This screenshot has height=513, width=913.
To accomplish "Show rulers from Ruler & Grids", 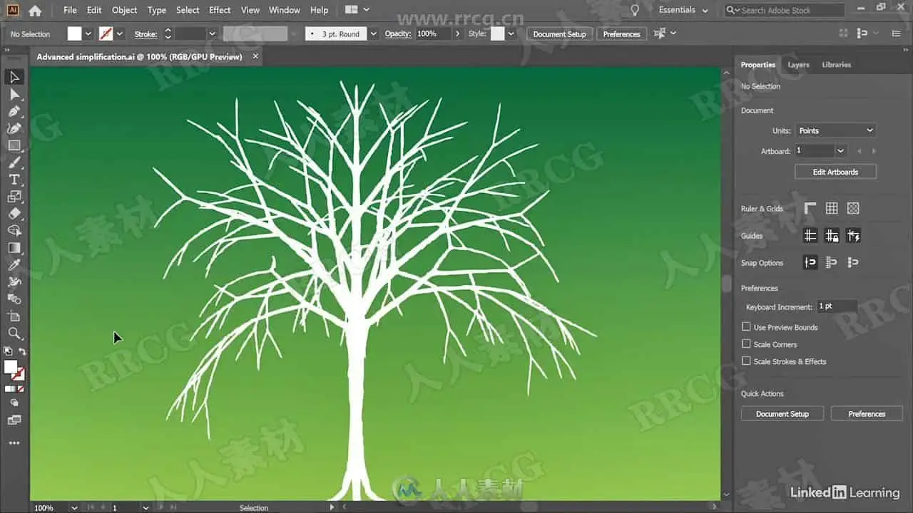I will pyautogui.click(x=810, y=209).
